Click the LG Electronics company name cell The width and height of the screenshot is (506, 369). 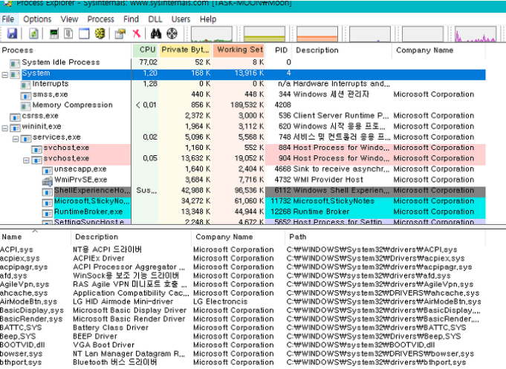(221, 302)
